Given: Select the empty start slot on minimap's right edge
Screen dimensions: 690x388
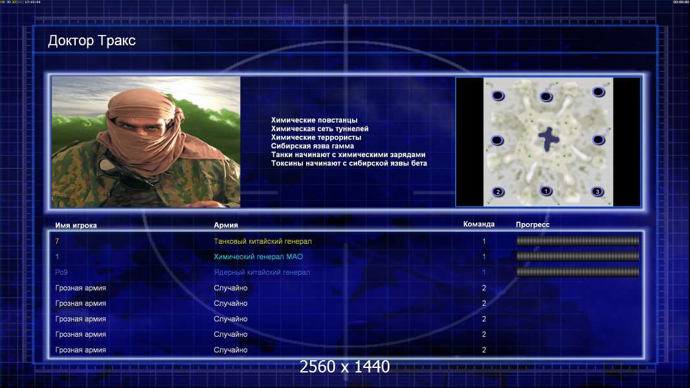Looking at the screenshot, I should (598, 140).
